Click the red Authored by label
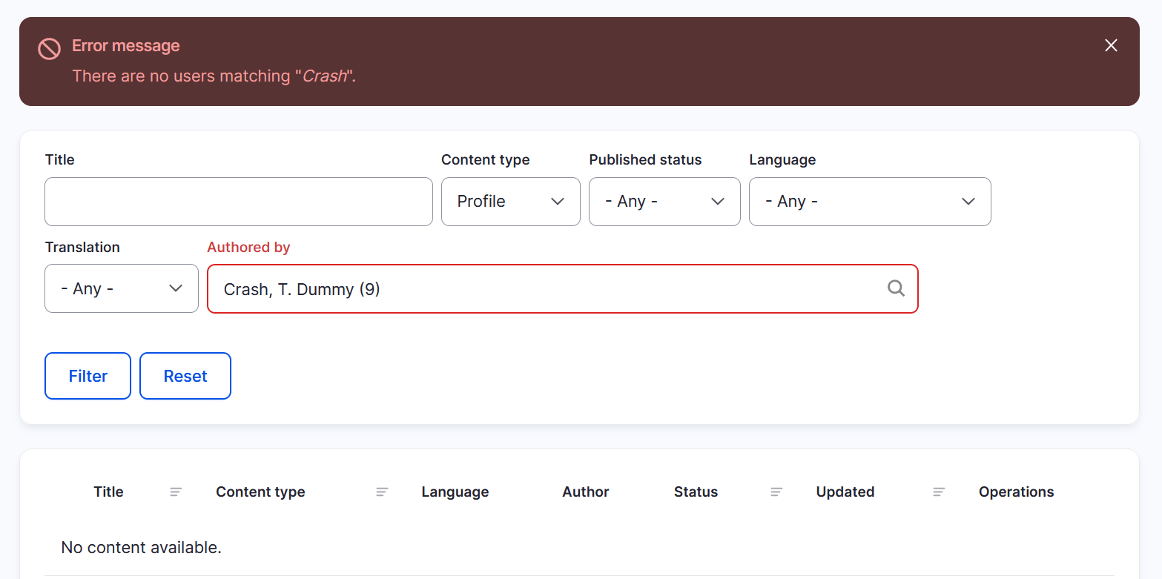 (248, 247)
